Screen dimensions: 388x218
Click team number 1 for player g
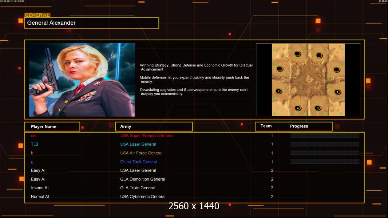272,162
